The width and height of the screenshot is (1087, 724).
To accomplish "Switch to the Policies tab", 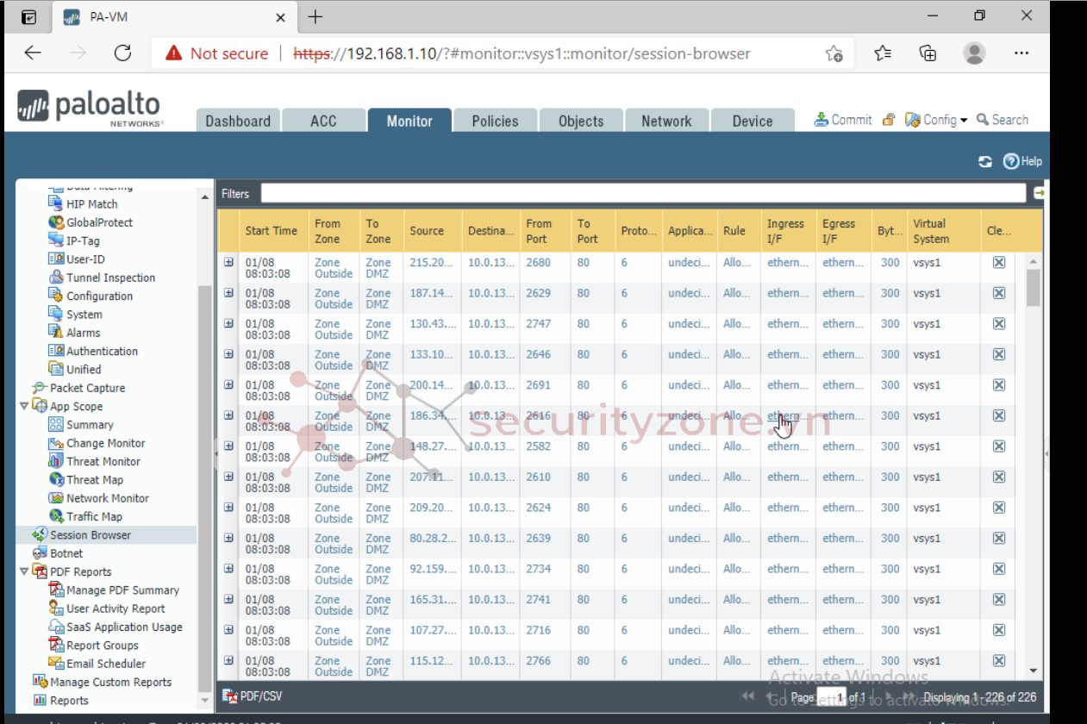I will pos(495,122).
